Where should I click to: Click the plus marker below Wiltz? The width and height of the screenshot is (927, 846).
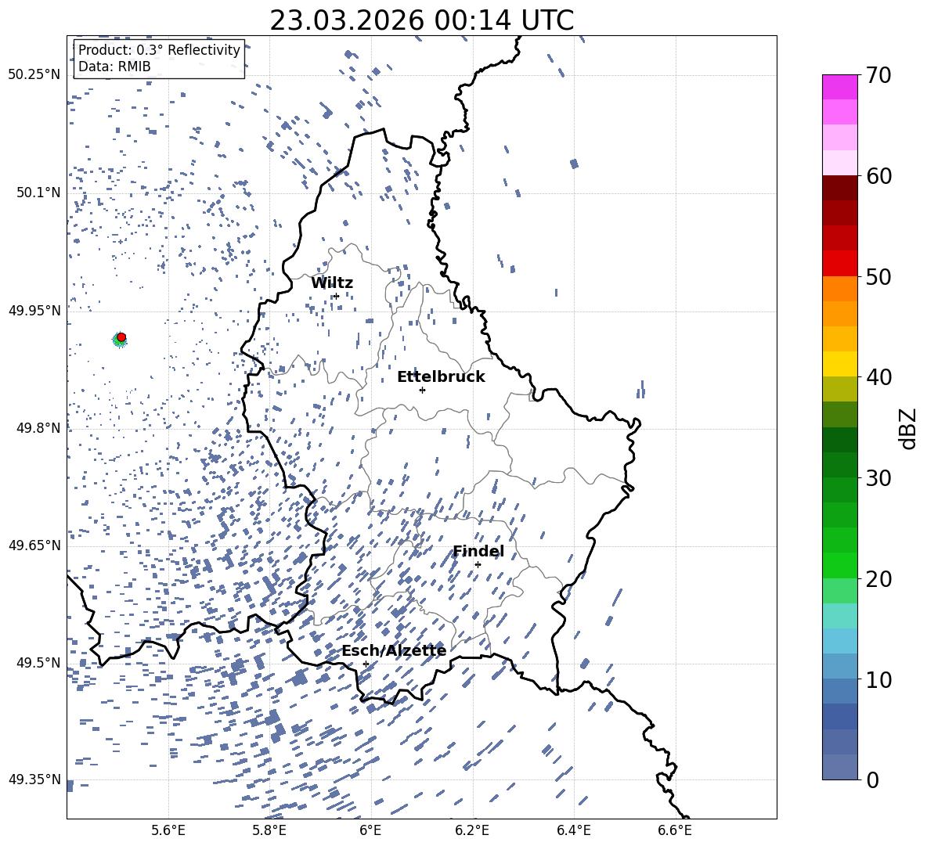(337, 296)
